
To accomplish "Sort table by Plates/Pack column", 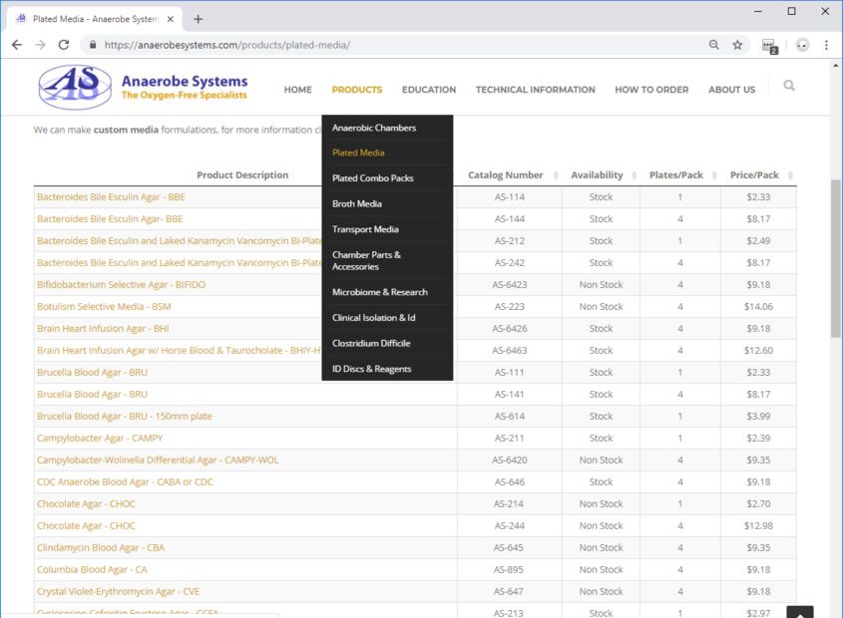I will pos(675,175).
